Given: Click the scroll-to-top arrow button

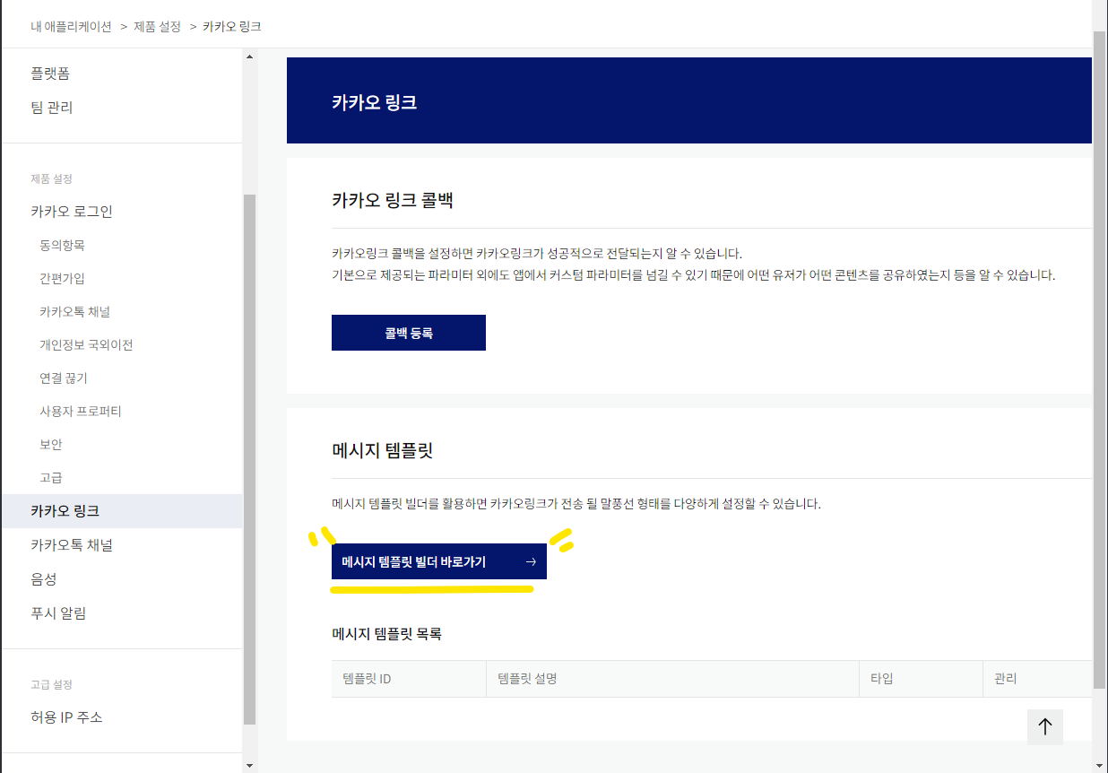Looking at the screenshot, I should [x=1045, y=726].
